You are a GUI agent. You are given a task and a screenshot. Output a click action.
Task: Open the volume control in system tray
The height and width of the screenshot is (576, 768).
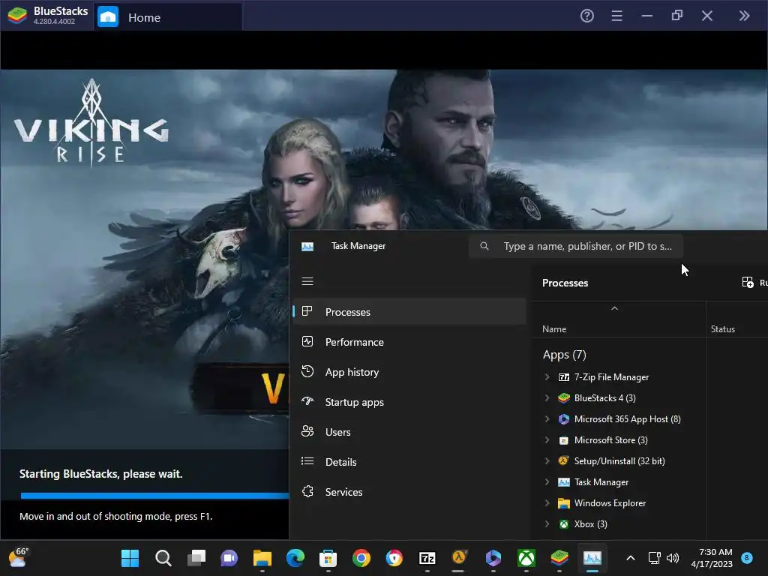click(673, 558)
